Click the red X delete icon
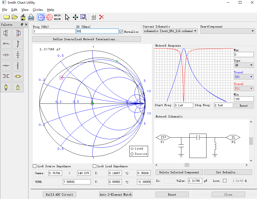The height and width of the screenshot is (199, 257). (x=102, y=17)
